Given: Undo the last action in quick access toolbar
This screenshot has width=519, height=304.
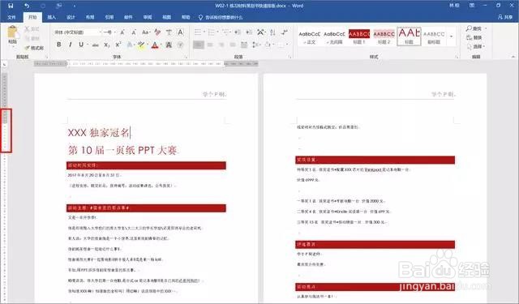Looking at the screenshot, I should click(27, 6).
